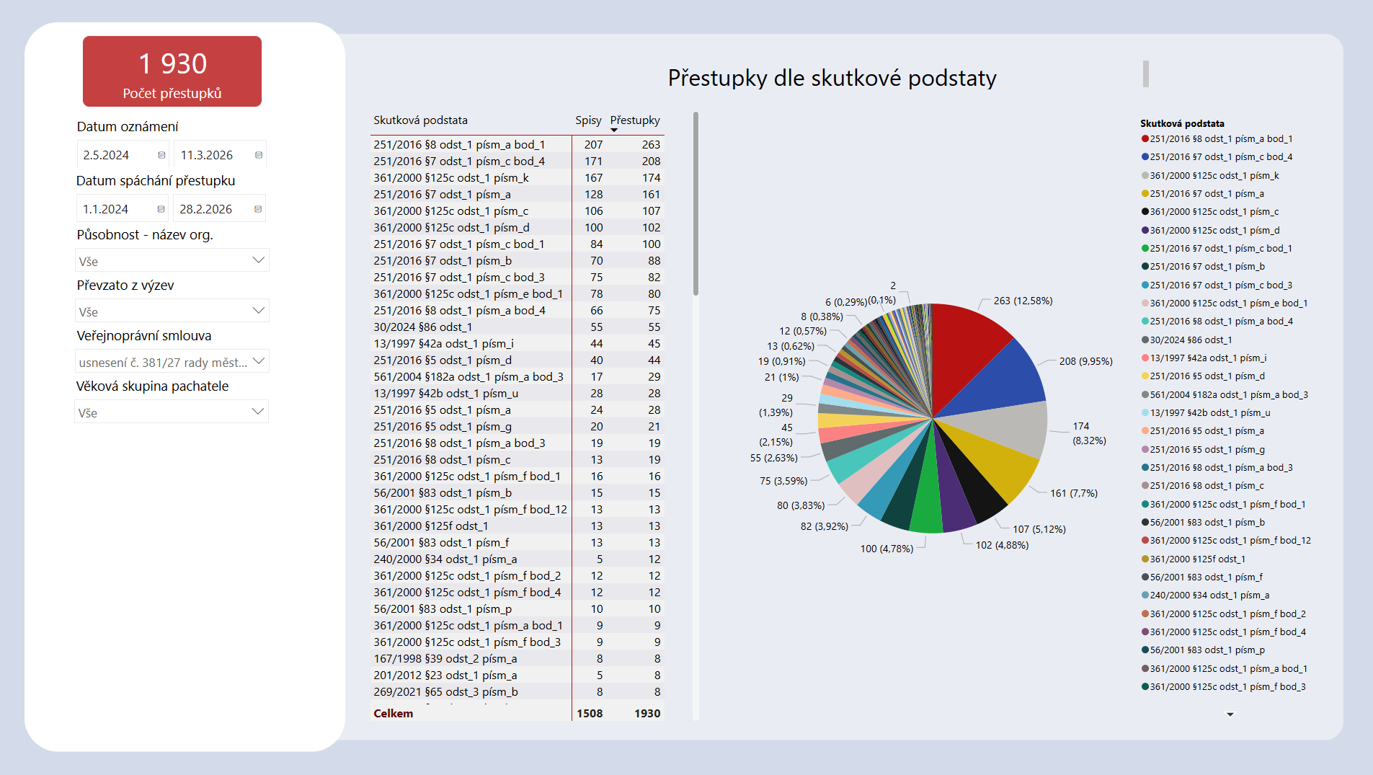Select table row 361/2000 §125c odst_1 písm_e bod_1
Viewport: 1373px width, 775px height.
[x=517, y=294]
